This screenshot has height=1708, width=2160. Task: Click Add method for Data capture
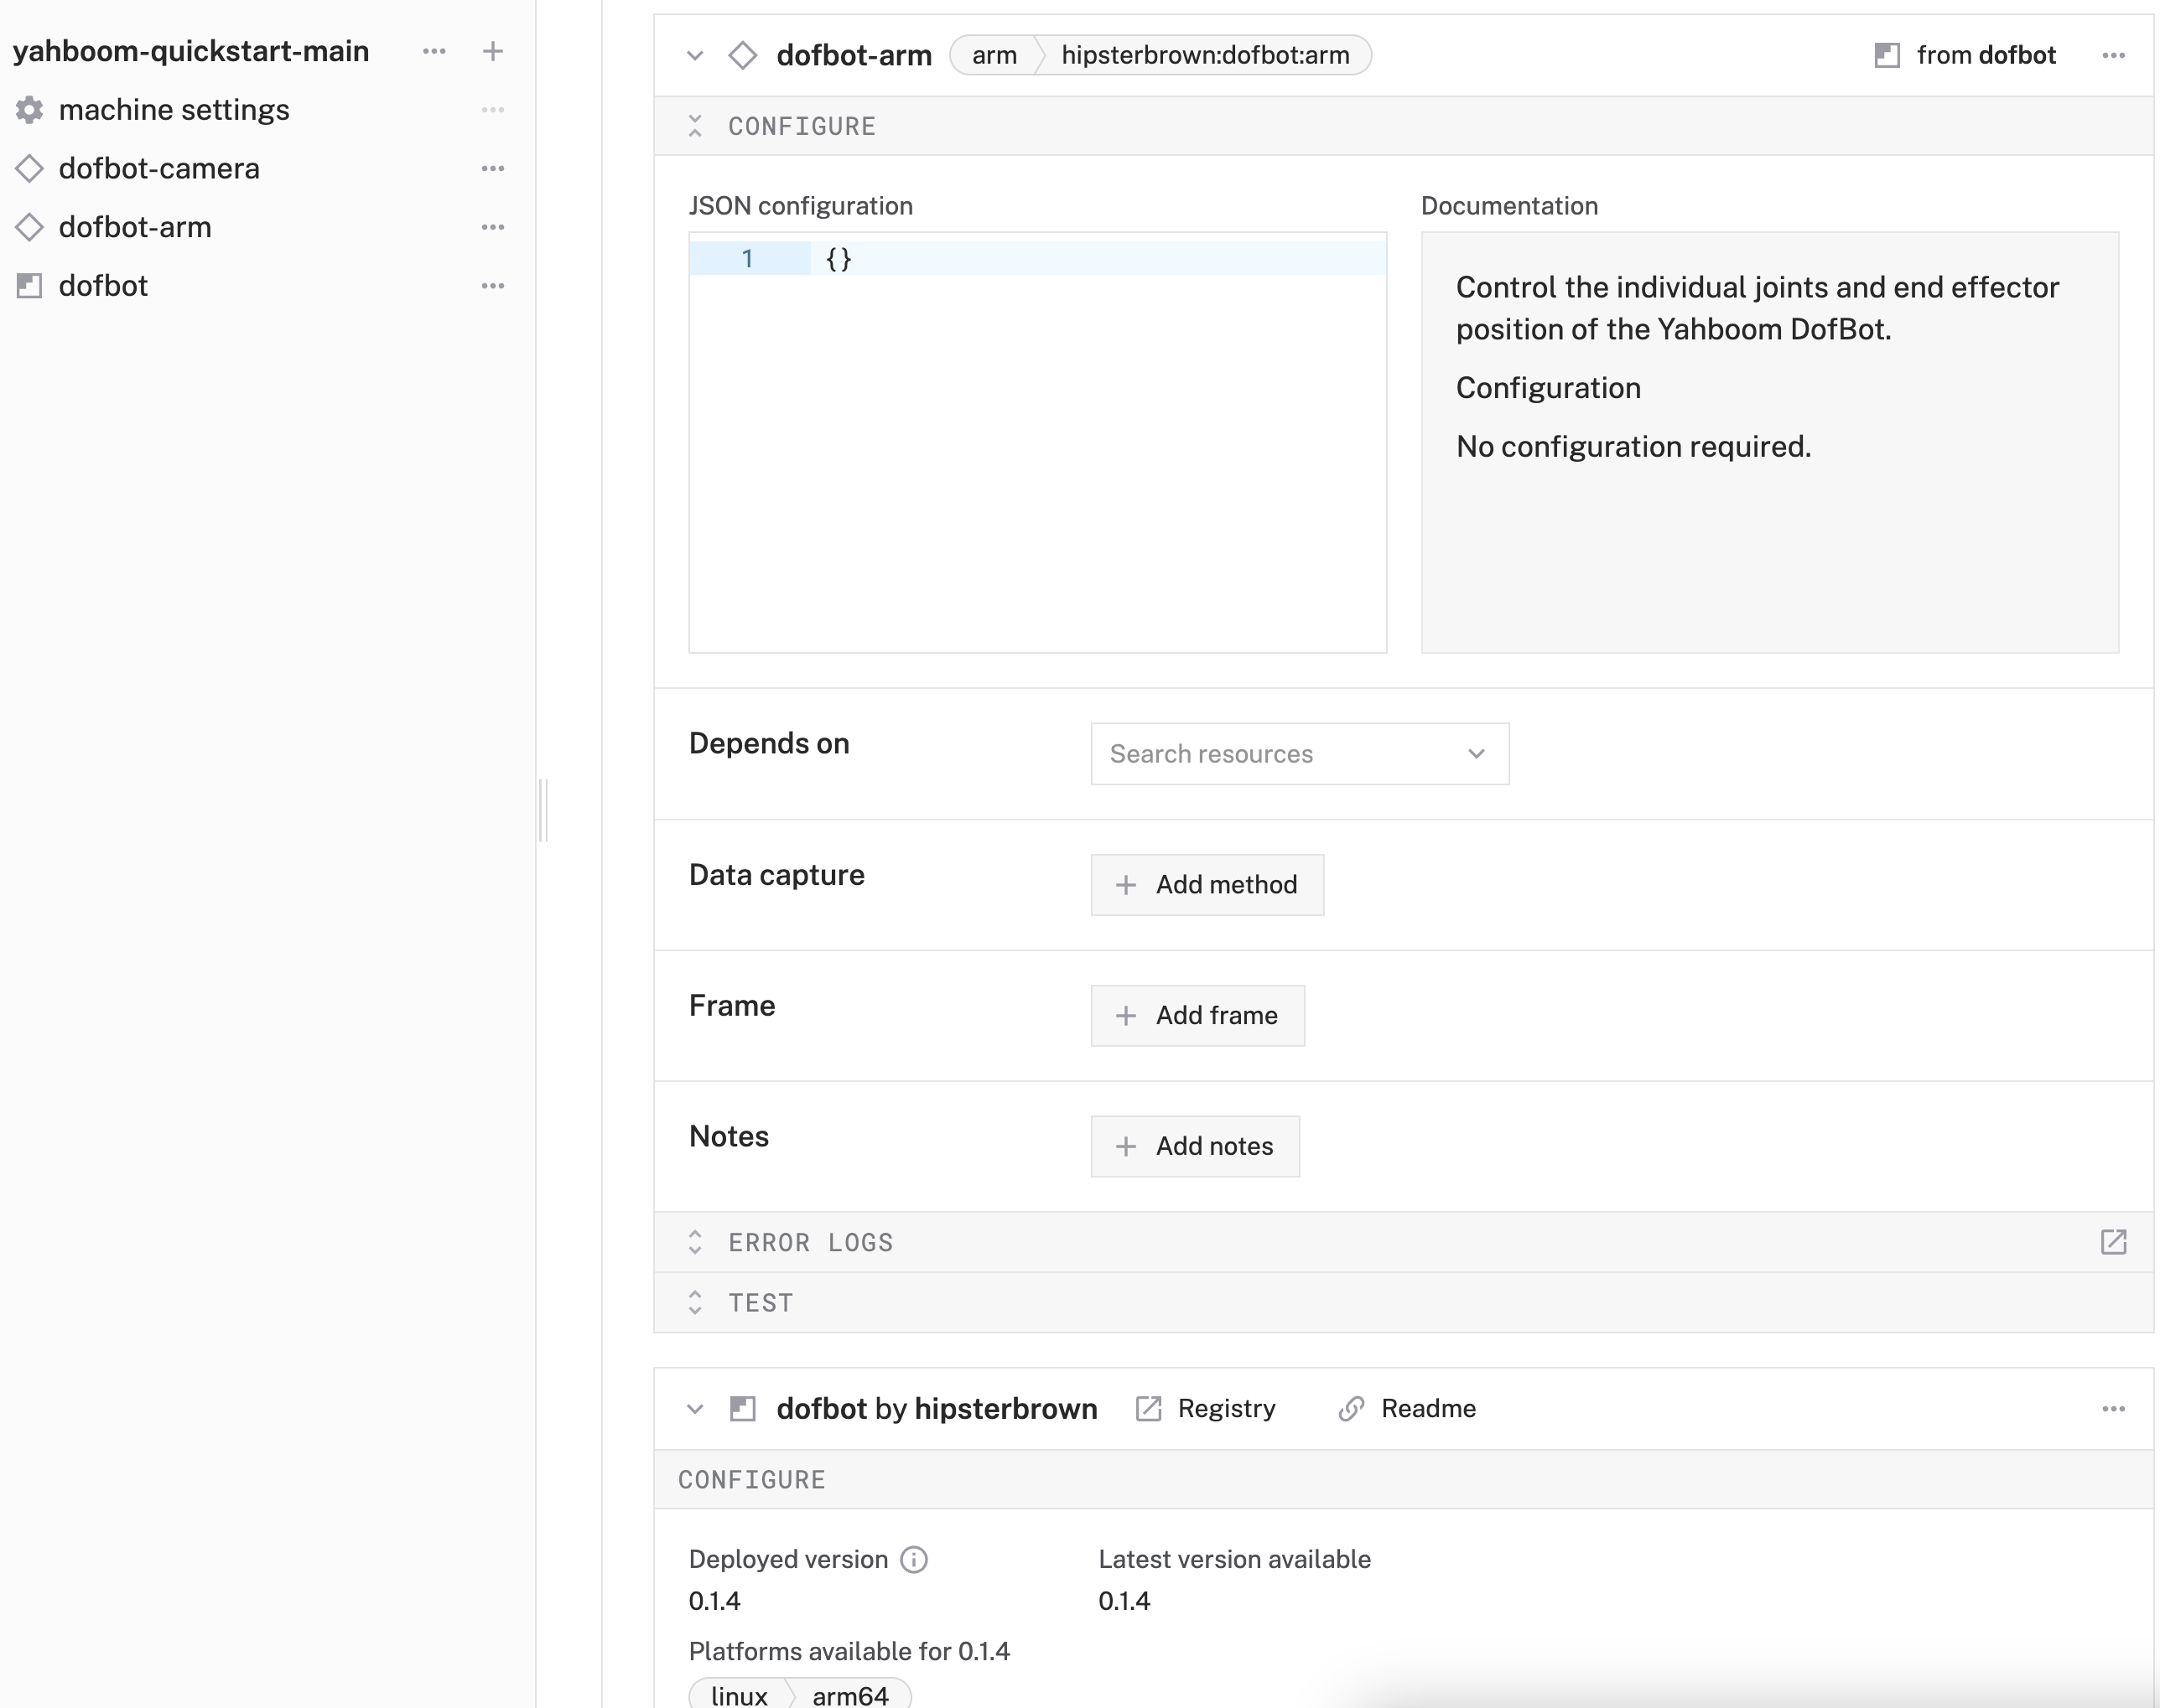click(x=1207, y=885)
